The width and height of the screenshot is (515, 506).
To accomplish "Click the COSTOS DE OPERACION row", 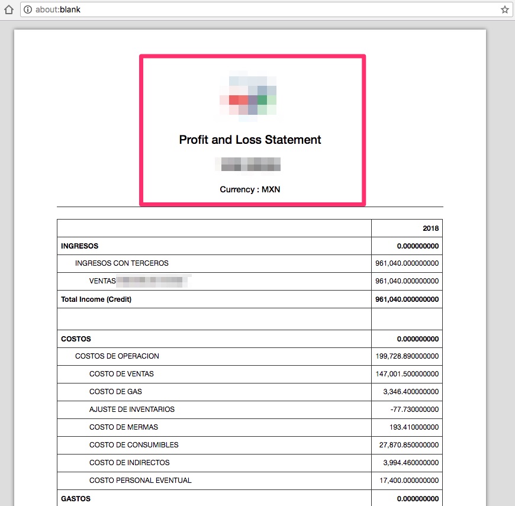I will (117, 356).
